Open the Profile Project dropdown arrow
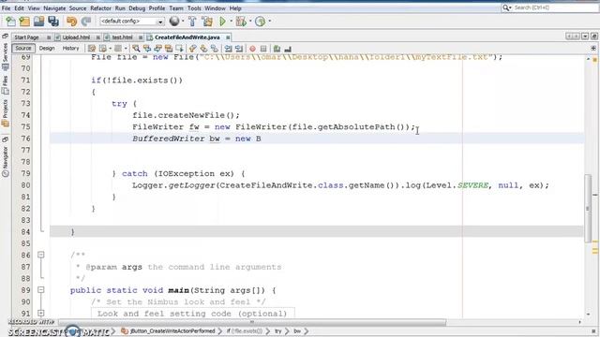 [x=269, y=22]
